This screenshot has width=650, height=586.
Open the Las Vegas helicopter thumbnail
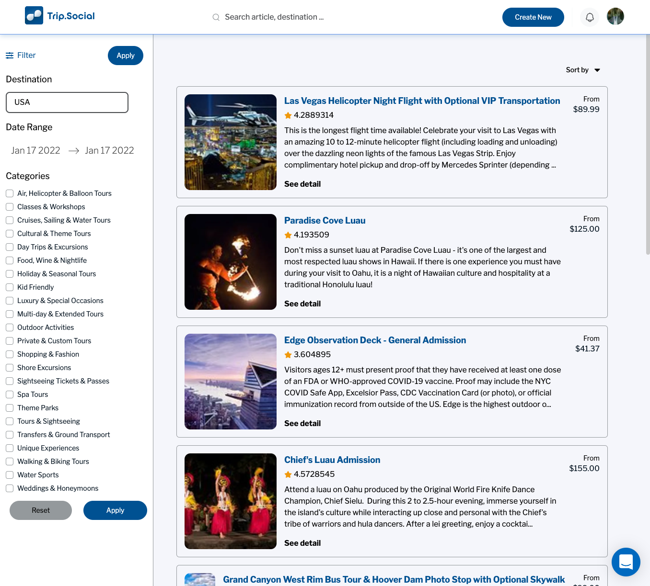click(x=231, y=142)
